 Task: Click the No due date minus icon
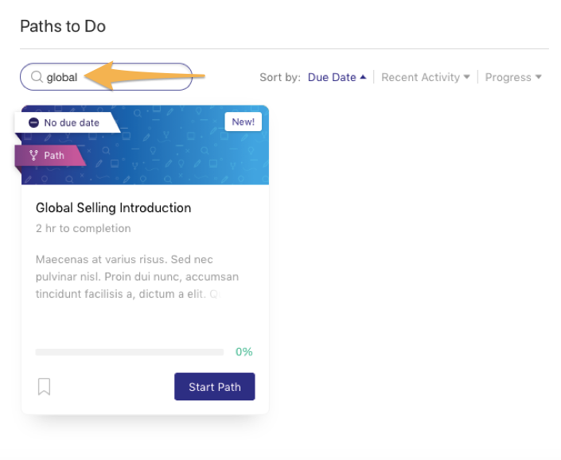coord(33,122)
